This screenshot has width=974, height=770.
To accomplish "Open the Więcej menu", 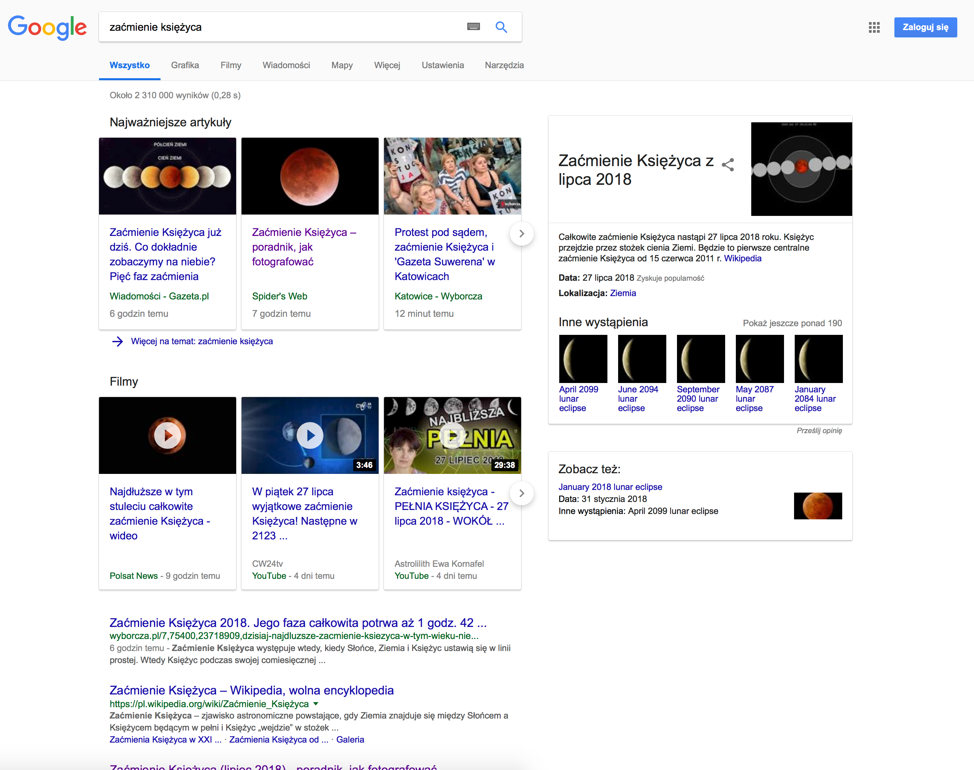I will (387, 66).
